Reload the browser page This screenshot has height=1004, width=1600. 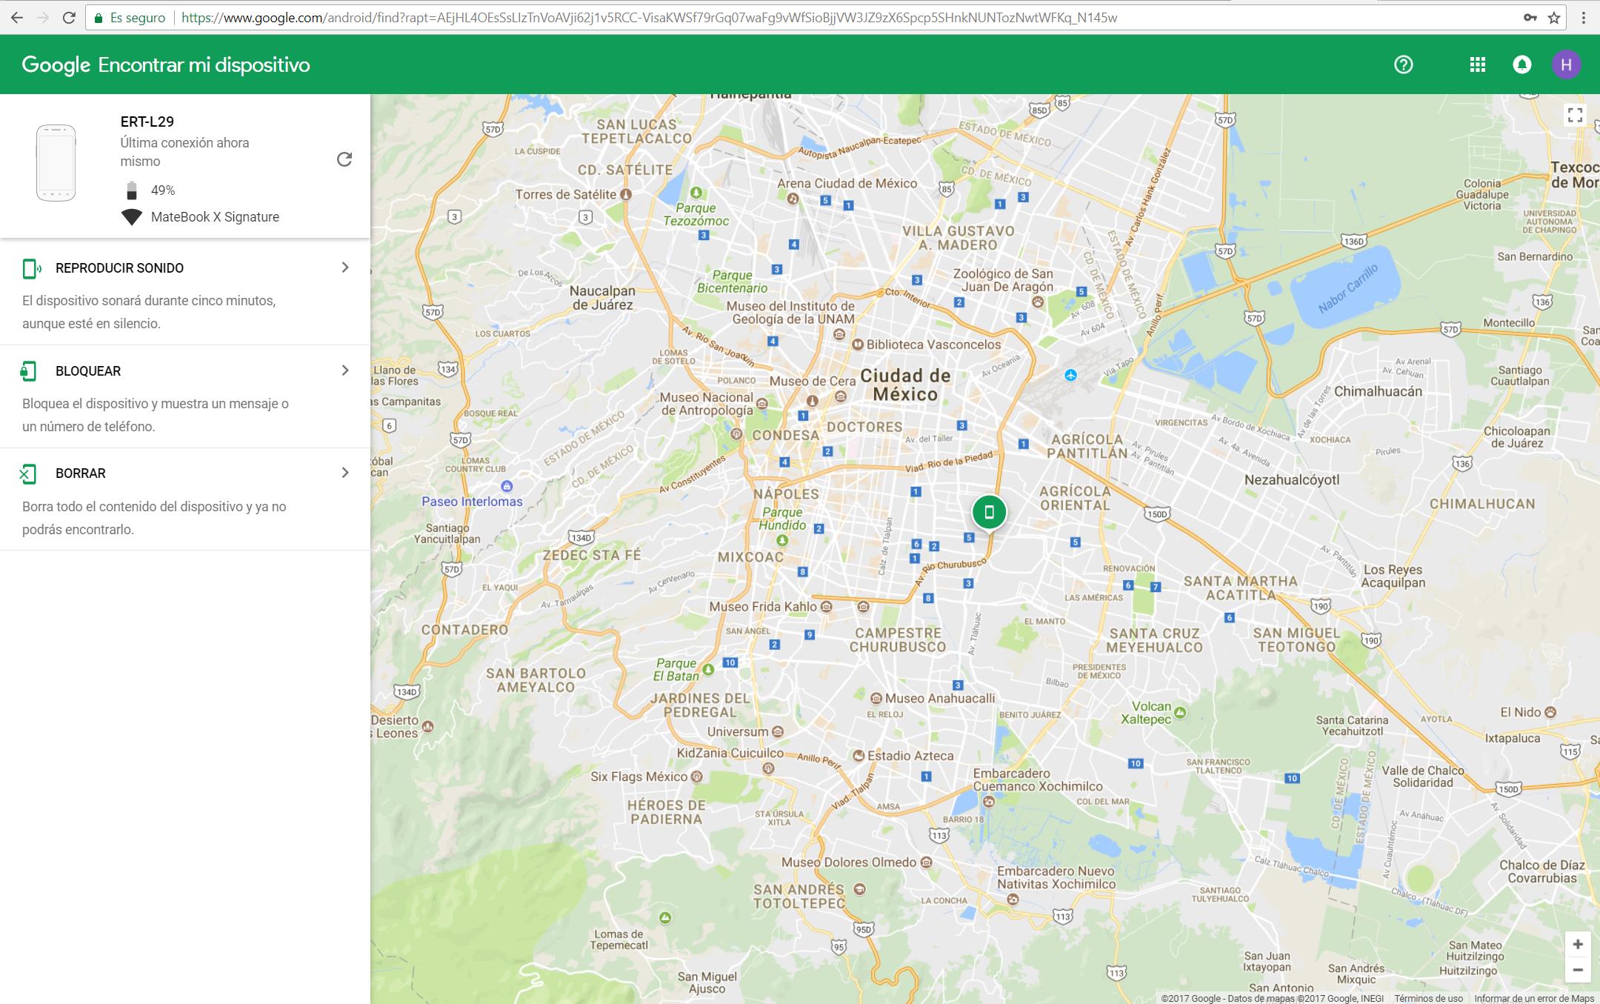point(69,18)
